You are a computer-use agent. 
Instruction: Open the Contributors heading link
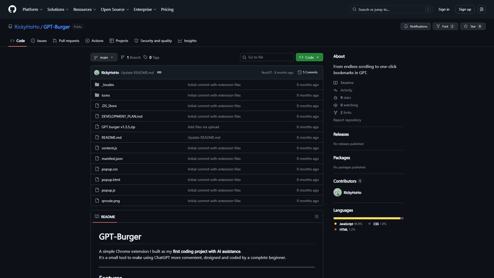pyautogui.click(x=348, y=181)
